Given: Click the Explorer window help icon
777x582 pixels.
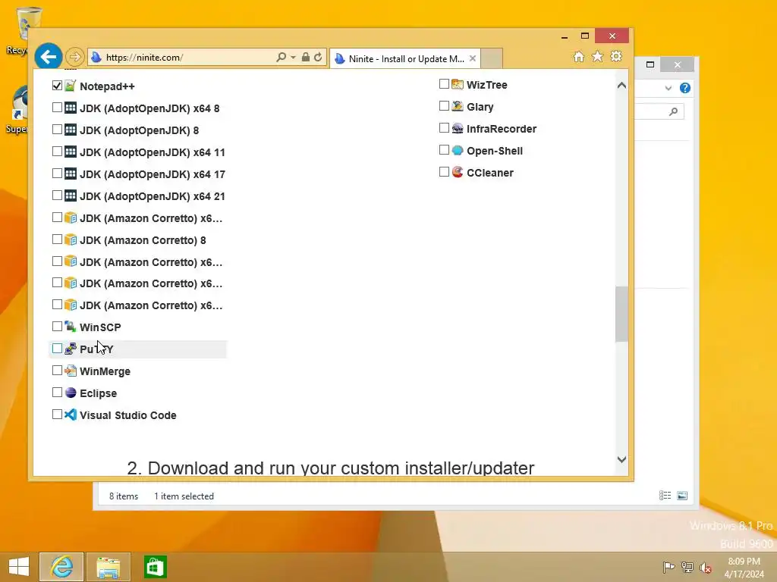Looking at the screenshot, I should tap(685, 88).
